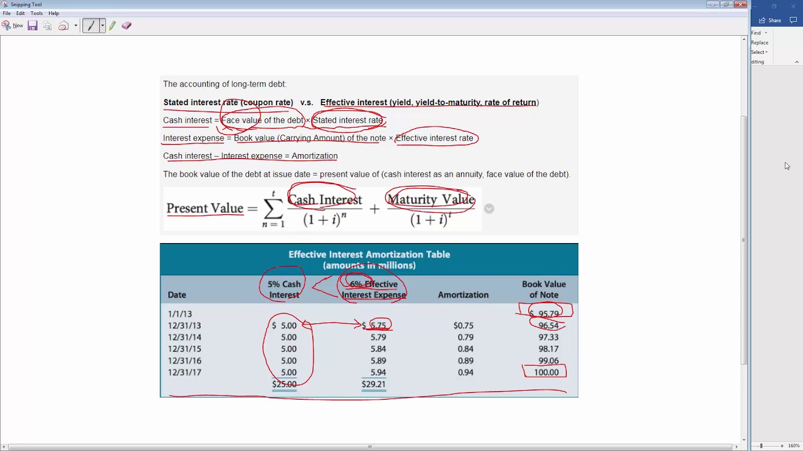Click the scroll down arrow in Snipping Tool
The image size is (803, 451).
744,439
